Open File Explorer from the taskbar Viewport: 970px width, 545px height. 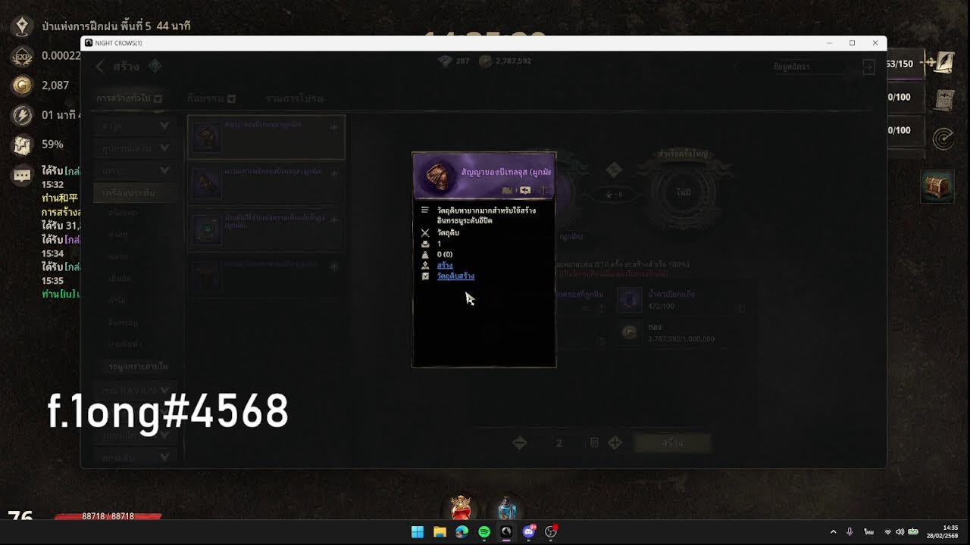tap(440, 532)
